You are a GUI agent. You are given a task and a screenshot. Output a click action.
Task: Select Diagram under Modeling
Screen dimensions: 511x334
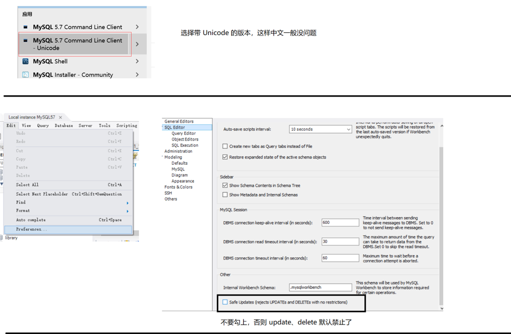180,175
